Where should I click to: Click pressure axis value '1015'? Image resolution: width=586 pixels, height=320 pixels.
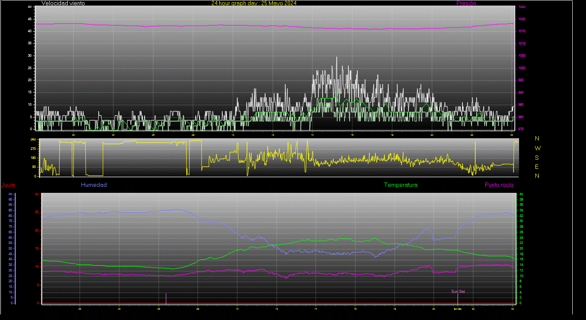pyautogui.click(x=522, y=31)
